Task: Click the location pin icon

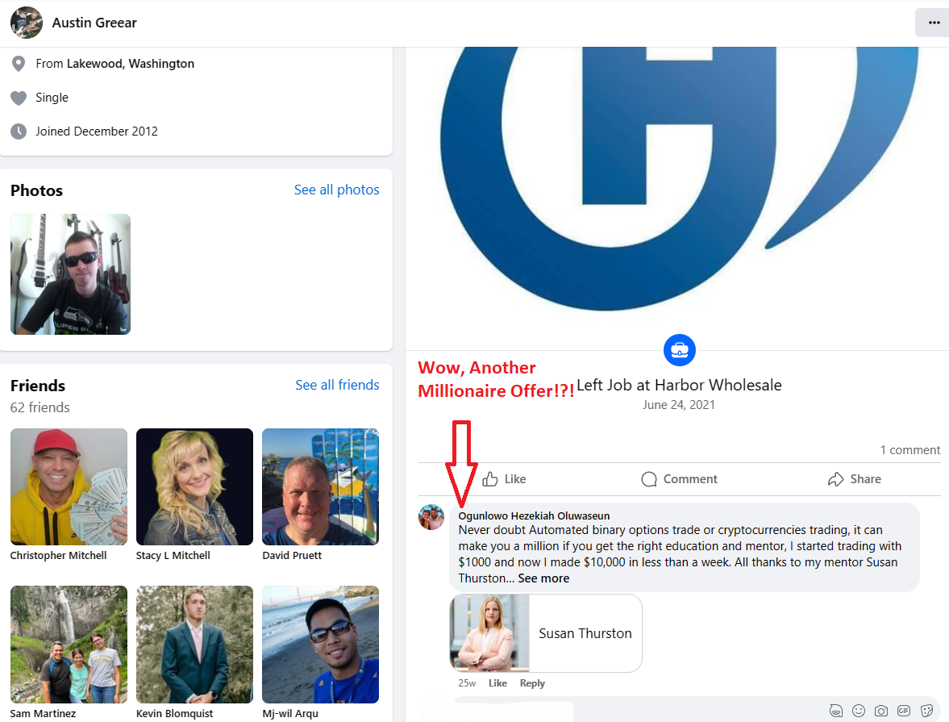Action: (x=19, y=64)
